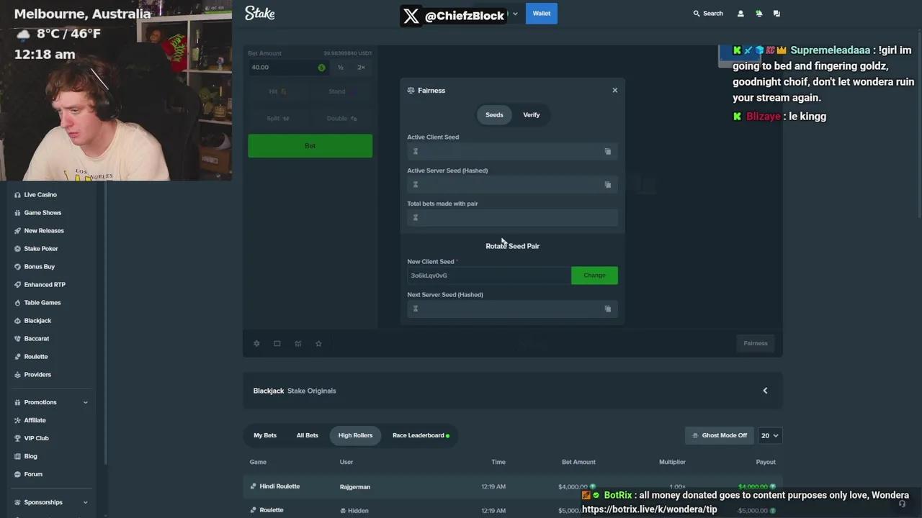
Task: Select the Roulette sidebar icon
Action: [17, 357]
